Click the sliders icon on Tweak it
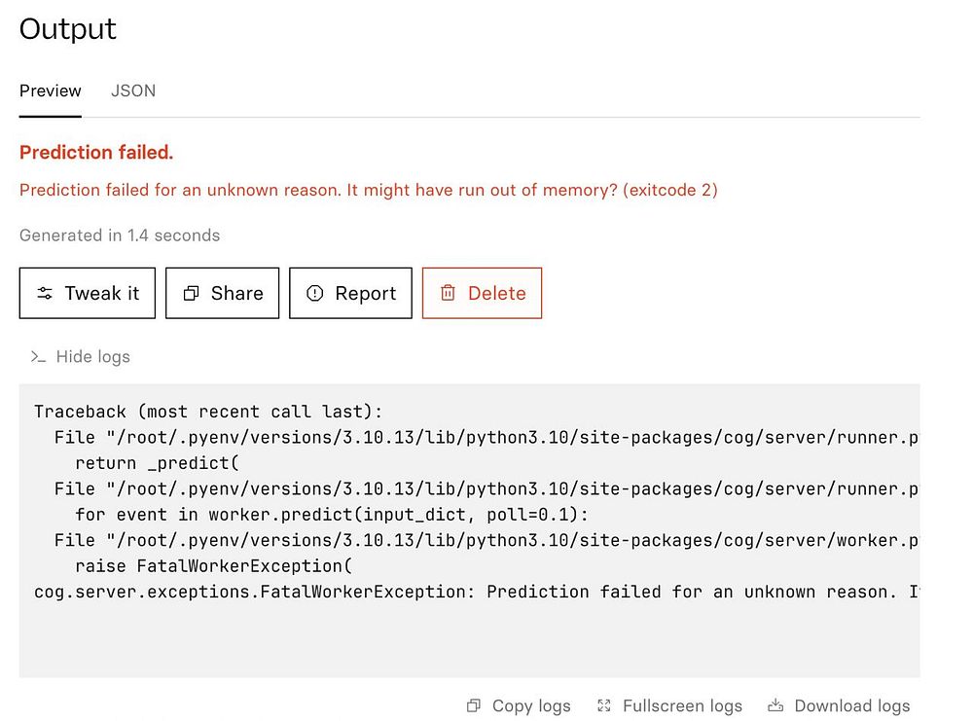 coord(45,293)
